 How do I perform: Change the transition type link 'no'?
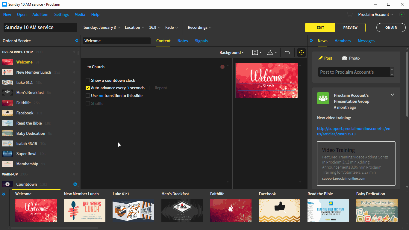coord(101,96)
